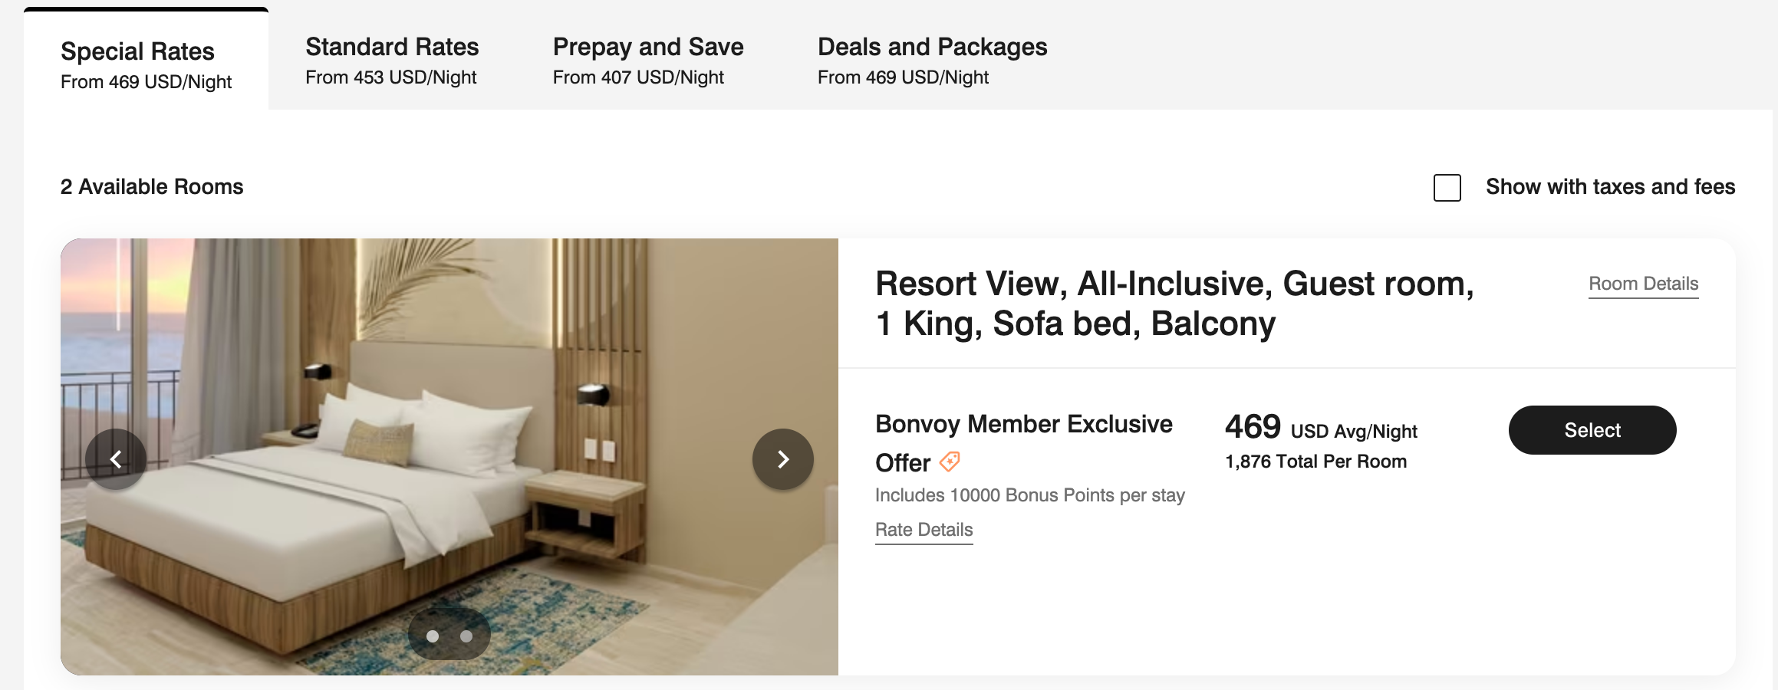Jump to second carousel dot indicator
1778x690 pixels.
466,636
